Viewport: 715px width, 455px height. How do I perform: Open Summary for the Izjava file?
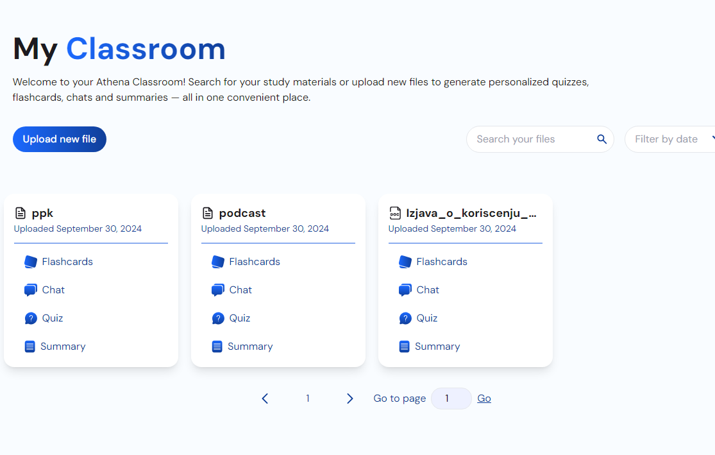pos(437,347)
